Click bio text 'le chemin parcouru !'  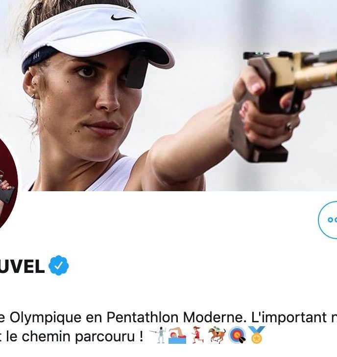tap(74, 336)
